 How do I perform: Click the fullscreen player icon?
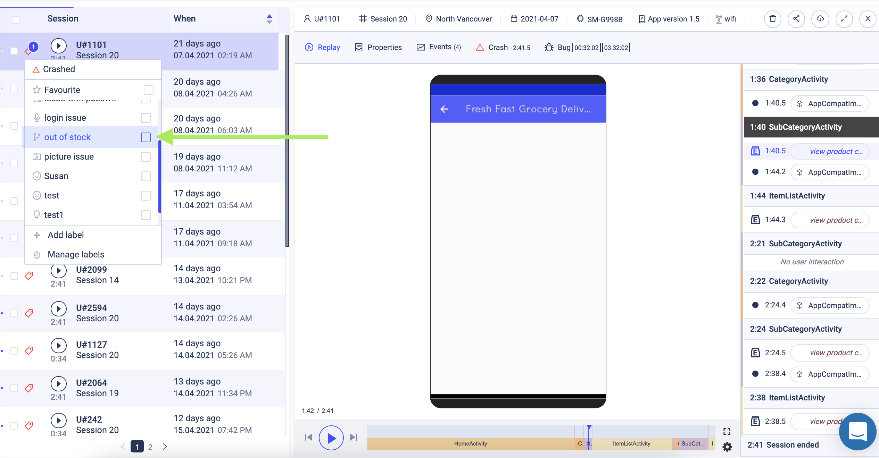pos(727,431)
